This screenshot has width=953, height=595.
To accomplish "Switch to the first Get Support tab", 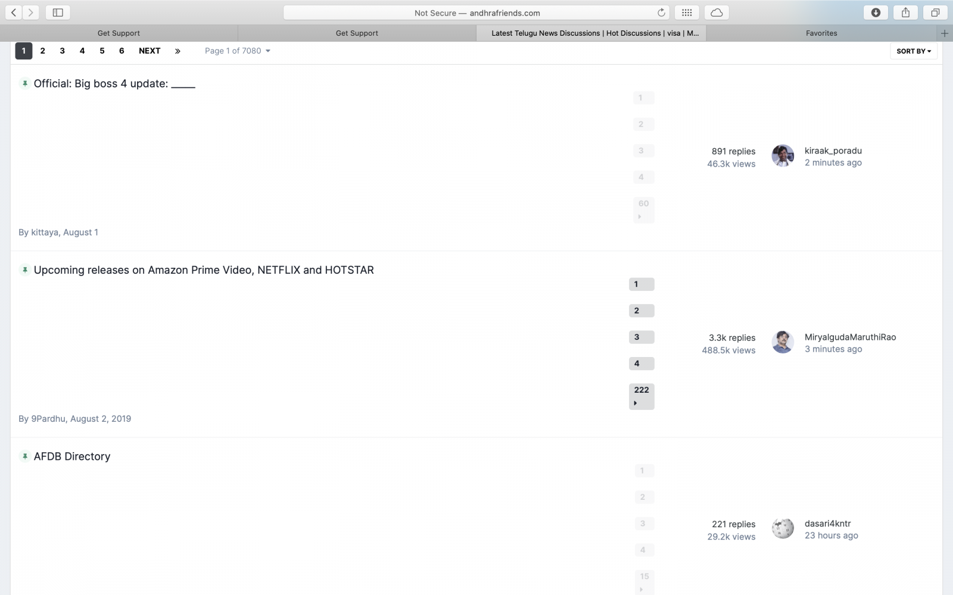I will 119,33.
